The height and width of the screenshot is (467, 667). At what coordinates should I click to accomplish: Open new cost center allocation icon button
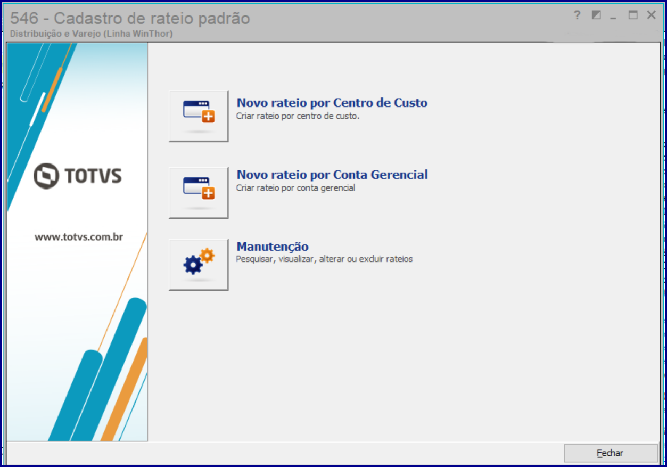pos(199,116)
